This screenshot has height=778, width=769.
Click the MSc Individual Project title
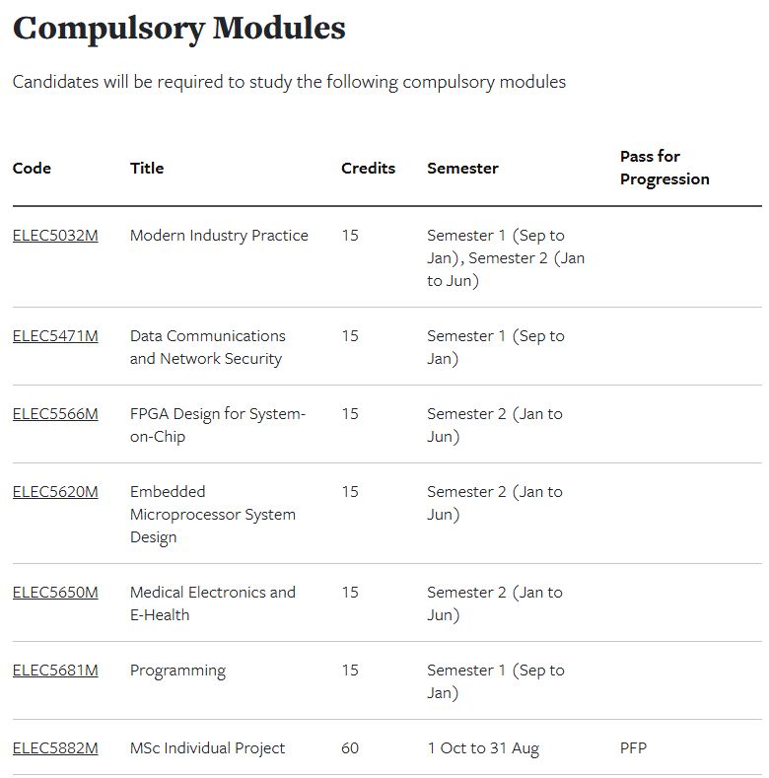[207, 748]
